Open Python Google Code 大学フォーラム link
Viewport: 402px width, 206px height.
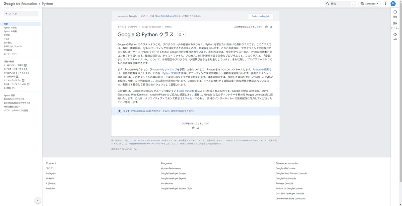click(149, 111)
